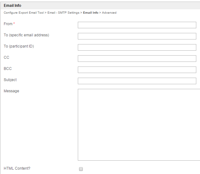Navigate to the Advanced breadcrumb step
This screenshot has height=174, width=200.
pos(109,13)
